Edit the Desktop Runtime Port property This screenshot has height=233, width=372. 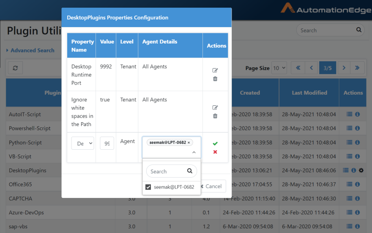click(215, 70)
